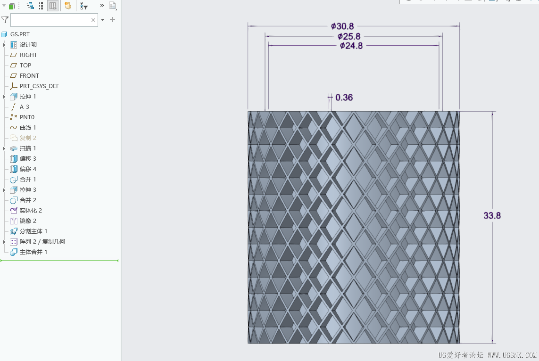Select the A_3 axis item
The image size is (539, 361).
[20, 107]
